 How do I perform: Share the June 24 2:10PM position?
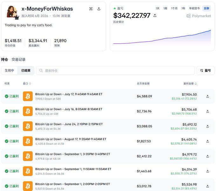click(208, 126)
